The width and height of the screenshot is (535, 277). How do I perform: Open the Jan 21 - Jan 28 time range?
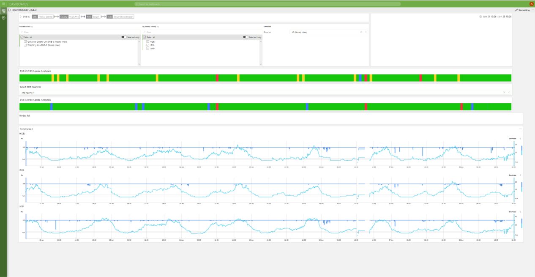click(x=497, y=16)
